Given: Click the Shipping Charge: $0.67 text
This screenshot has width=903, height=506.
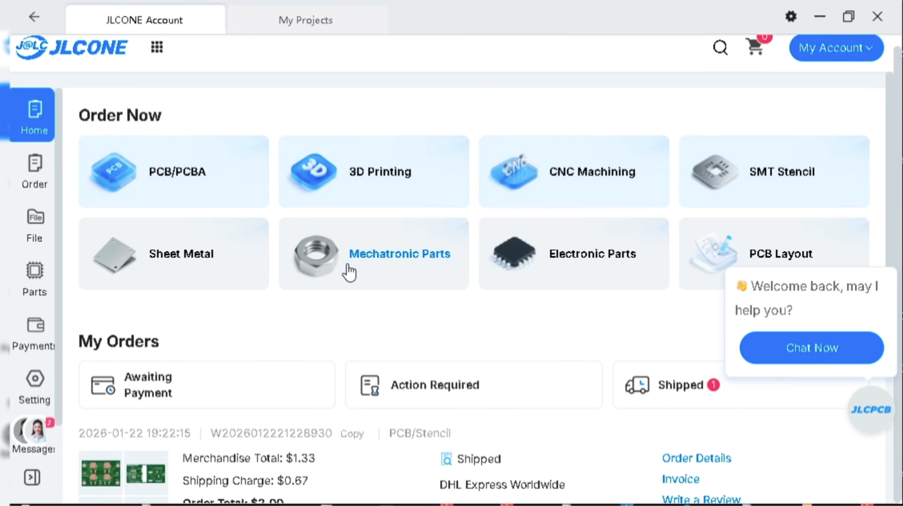Looking at the screenshot, I should click(245, 480).
